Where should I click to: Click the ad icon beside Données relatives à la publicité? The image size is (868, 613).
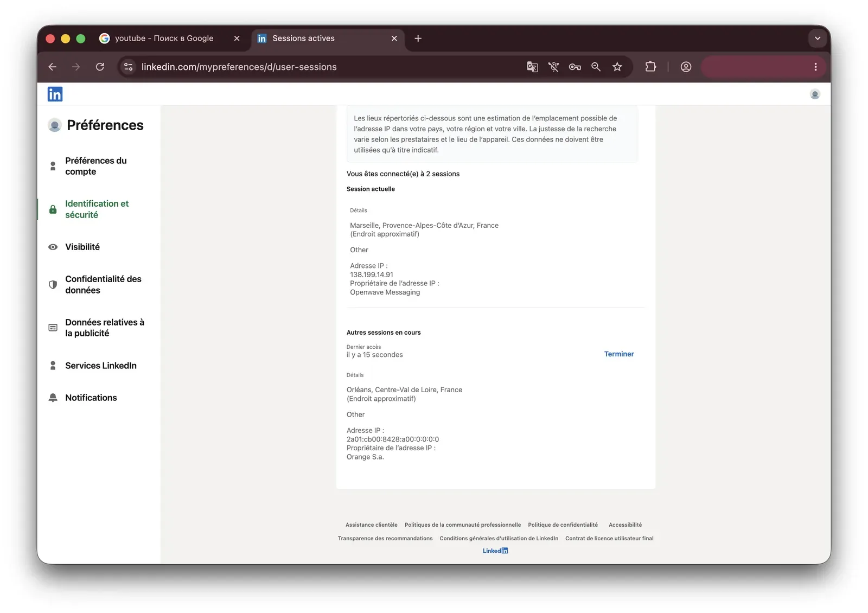pos(53,328)
